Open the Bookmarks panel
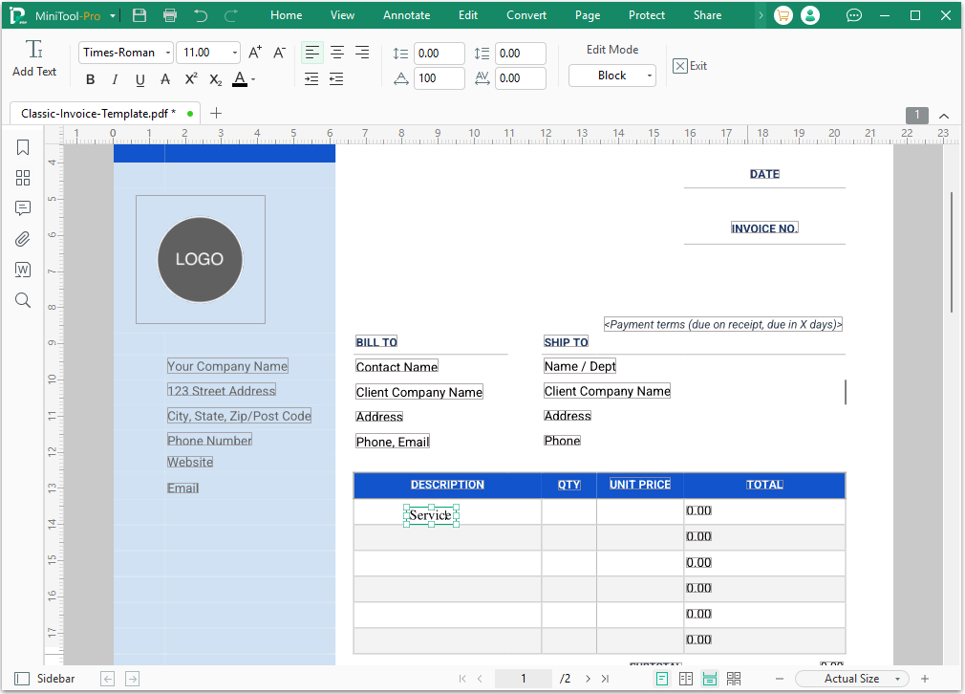Viewport: 965px width, 694px height. pos(23,147)
